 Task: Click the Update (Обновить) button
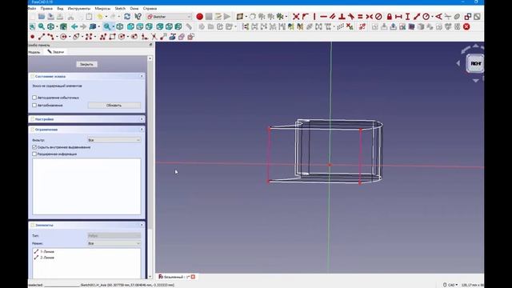click(114, 106)
